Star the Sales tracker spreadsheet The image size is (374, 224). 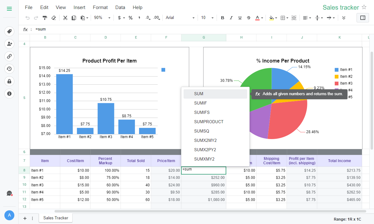point(364,7)
